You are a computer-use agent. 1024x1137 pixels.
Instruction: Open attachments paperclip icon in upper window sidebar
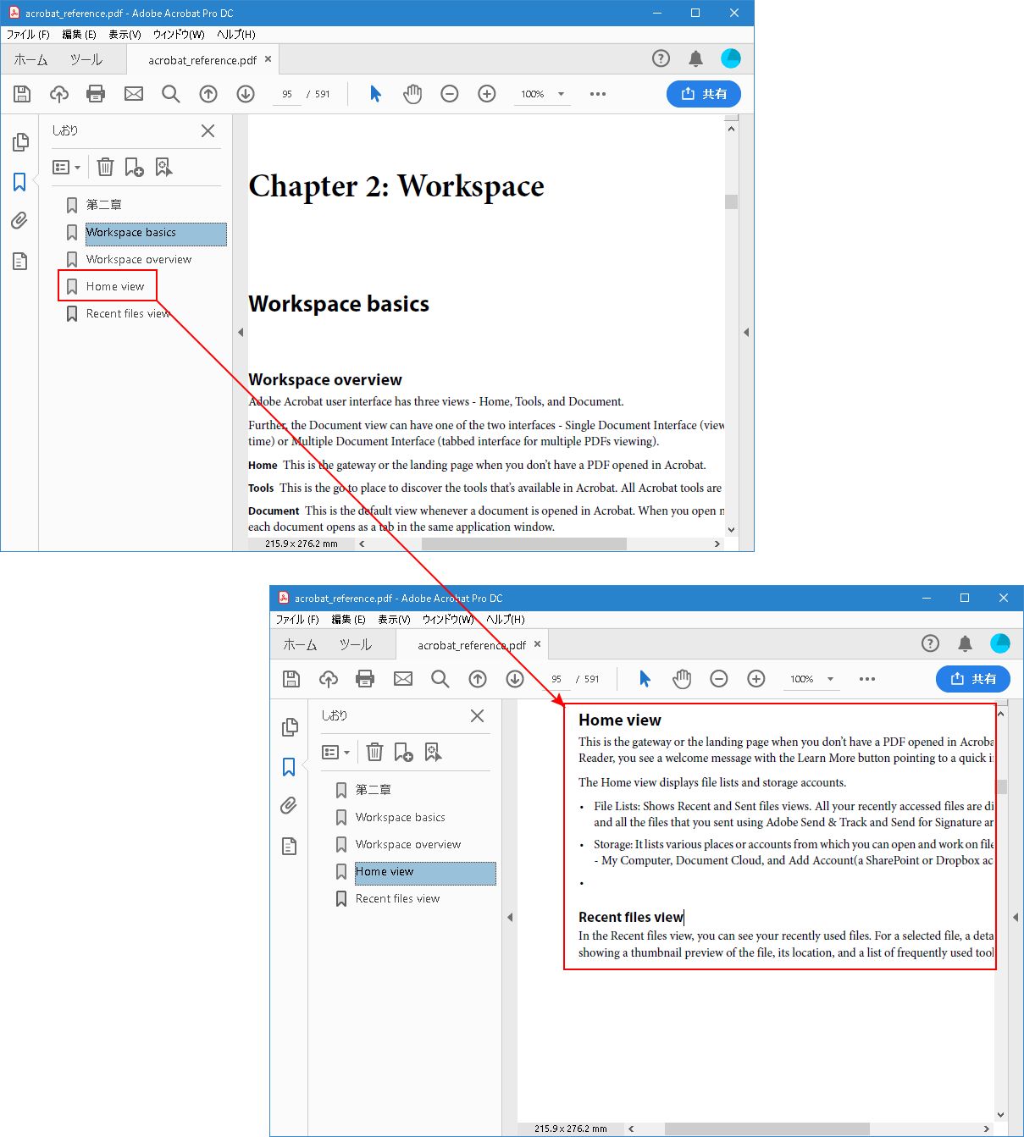pyautogui.click(x=19, y=221)
